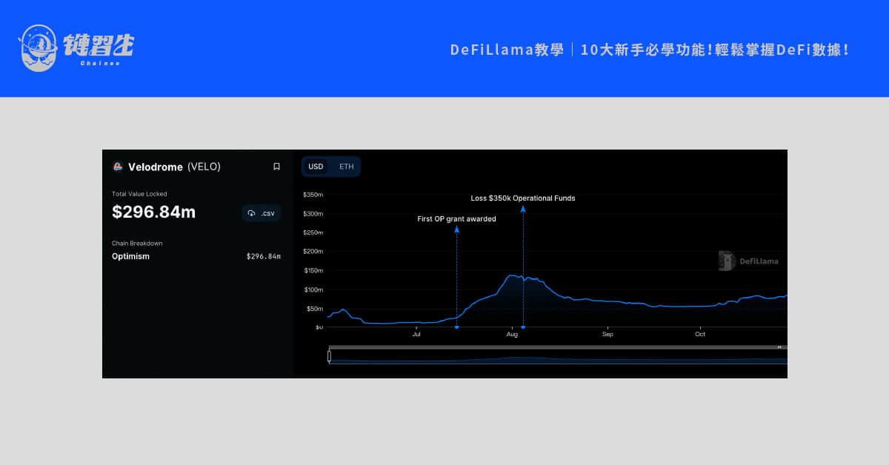
Task: Click the Optimism $296.84m amount
Action: 264,256
